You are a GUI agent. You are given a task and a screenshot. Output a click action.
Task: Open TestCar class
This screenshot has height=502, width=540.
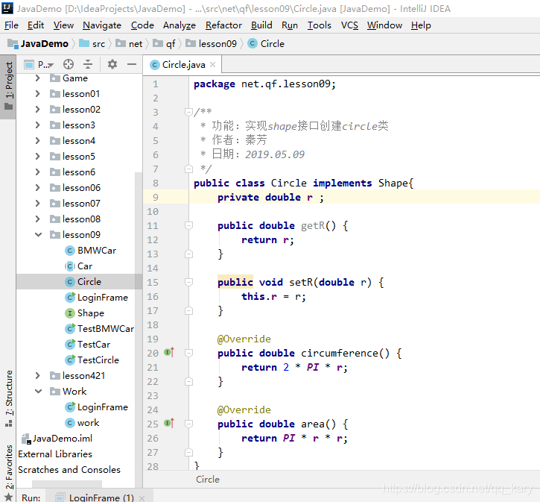pos(88,345)
